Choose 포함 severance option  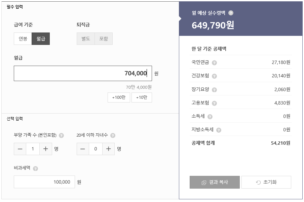(104, 39)
